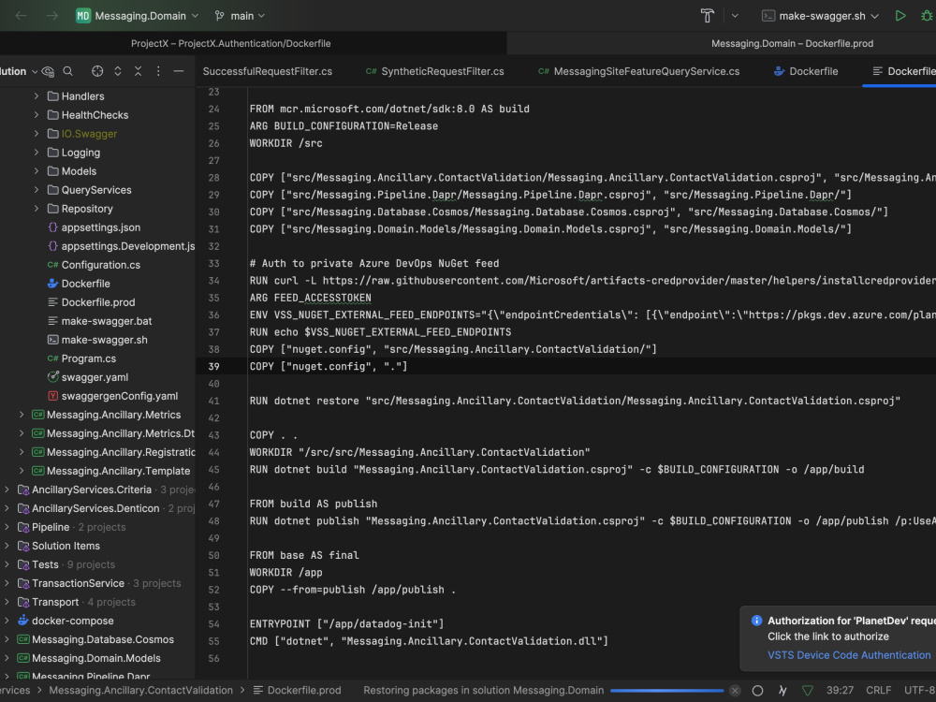Open the dropdown next to the hammer

point(735,16)
